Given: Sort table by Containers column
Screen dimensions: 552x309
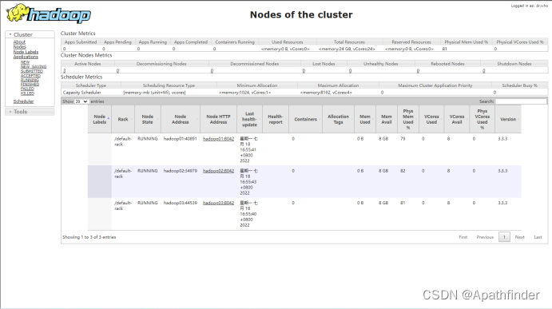Looking at the screenshot, I should tap(306, 119).
